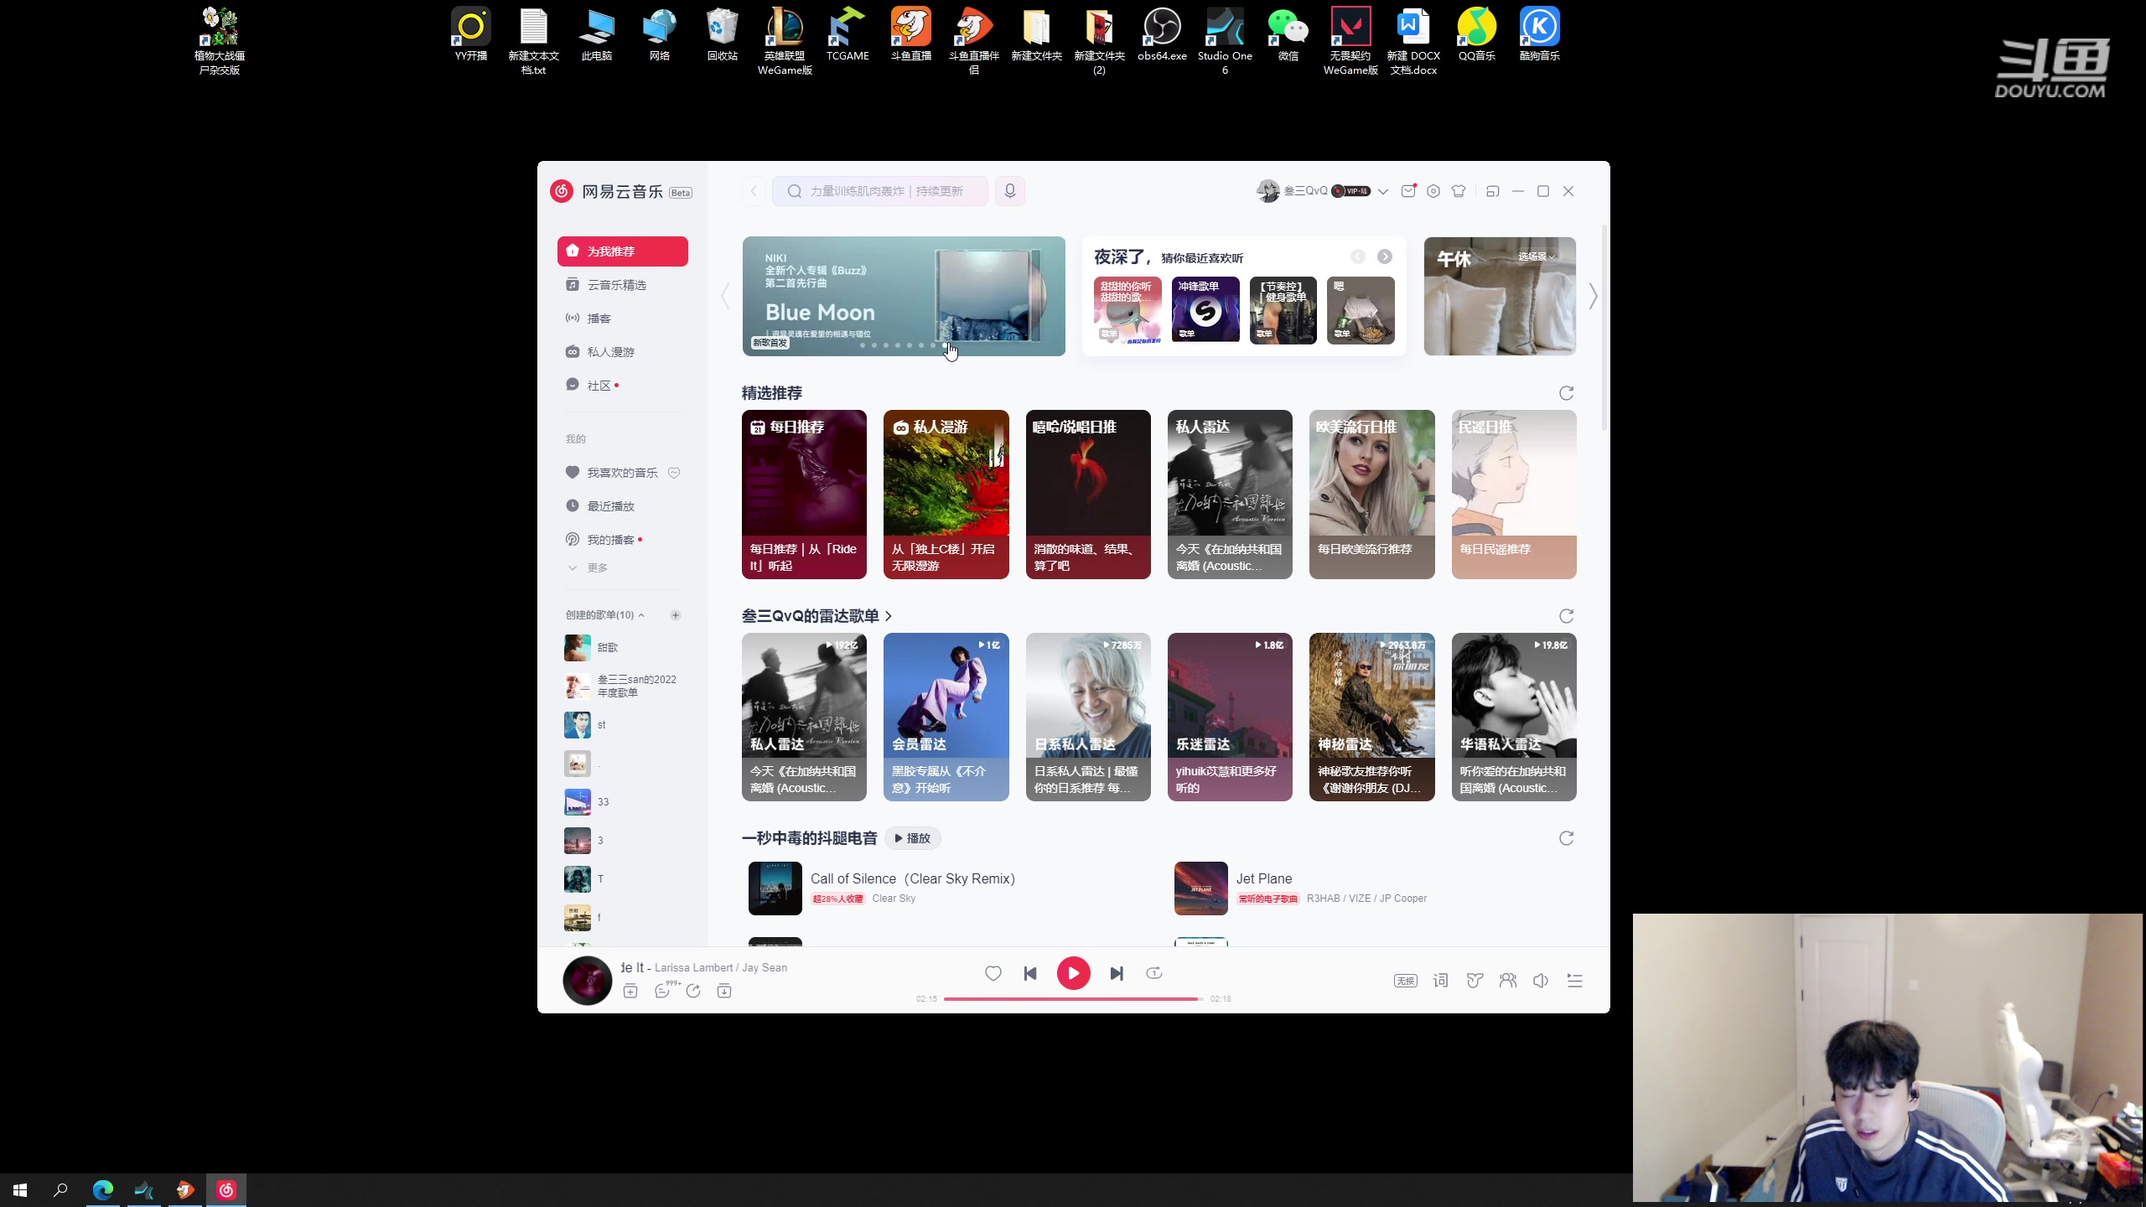Screen dimensions: 2146x1207
Task: Open 叁三QvQ的雷达歌单 heading link
Action: pos(816,616)
